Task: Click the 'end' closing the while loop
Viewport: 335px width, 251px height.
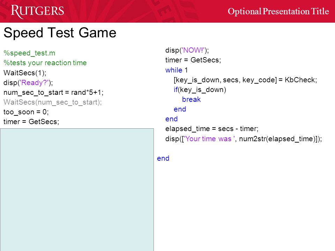Action: 171,119
